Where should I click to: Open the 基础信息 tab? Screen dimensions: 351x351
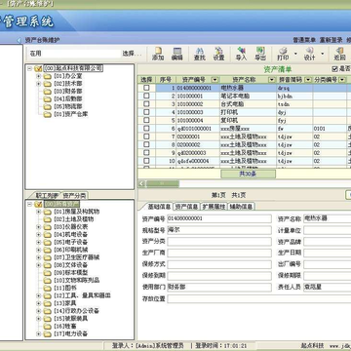tap(159, 206)
